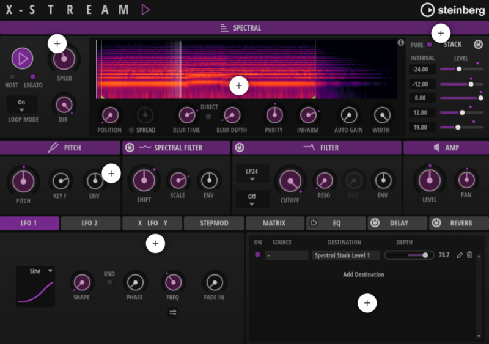
Task: Click the Auto Gain knob
Action: click(349, 115)
